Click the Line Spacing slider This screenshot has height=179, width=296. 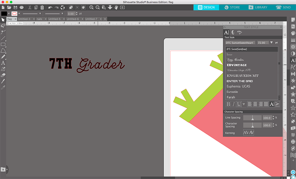[252, 118]
